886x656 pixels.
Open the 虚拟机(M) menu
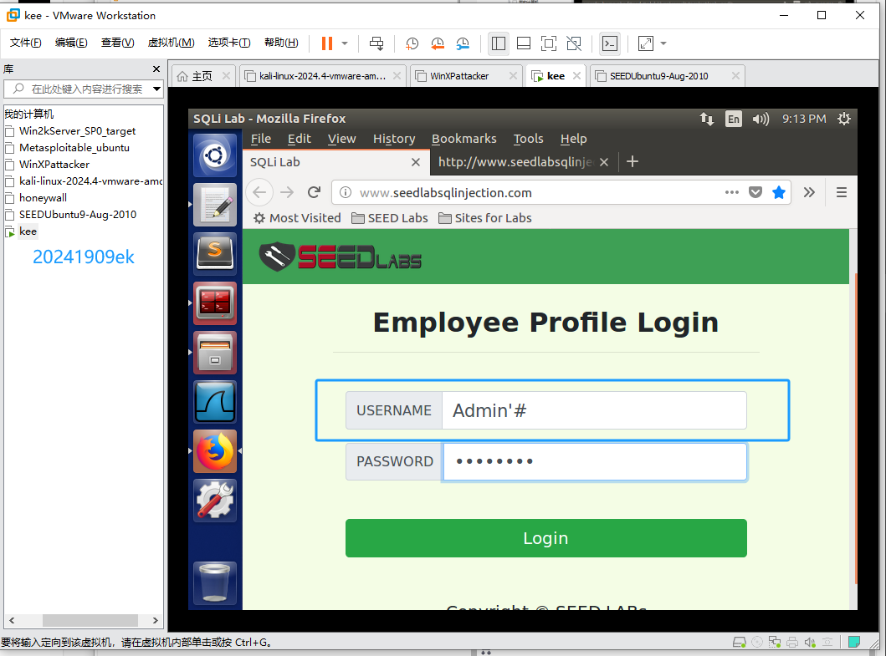tap(172, 43)
